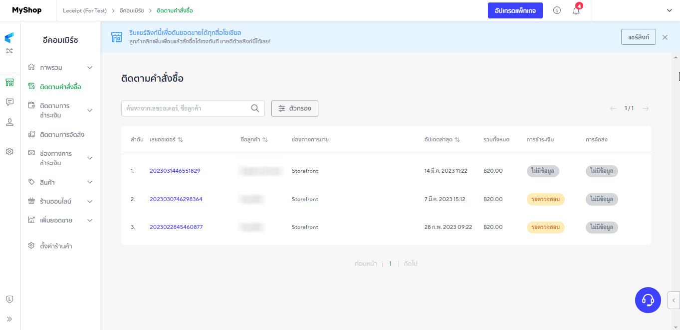This screenshot has width=680, height=330.
Task: Open the account dropdown chevron at top right
Action: pyautogui.click(x=670, y=10)
